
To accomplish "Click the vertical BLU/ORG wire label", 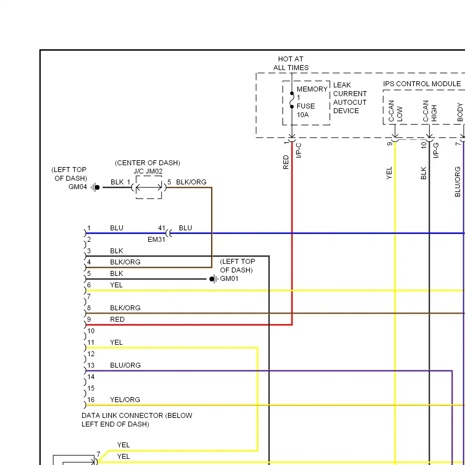I will [458, 182].
